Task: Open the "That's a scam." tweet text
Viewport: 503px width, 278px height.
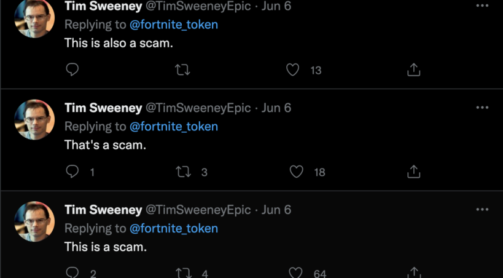Action: point(106,146)
